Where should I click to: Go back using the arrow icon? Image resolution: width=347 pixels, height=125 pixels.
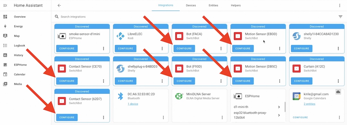click(x=59, y=5)
